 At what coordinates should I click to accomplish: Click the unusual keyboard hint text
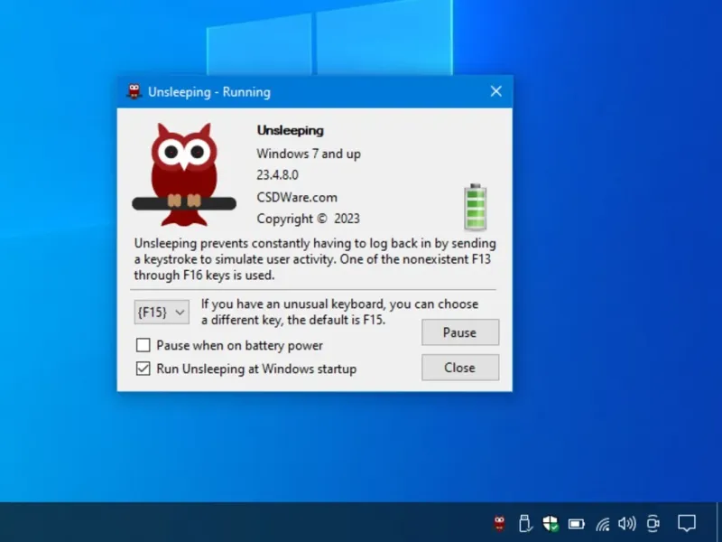coord(340,312)
